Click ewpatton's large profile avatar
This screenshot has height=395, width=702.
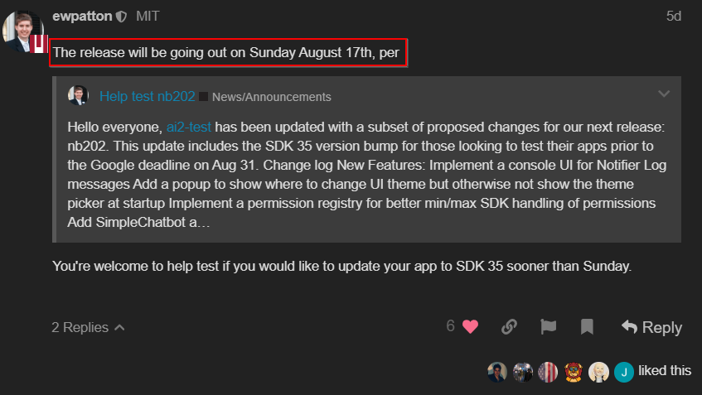(22, 31)
